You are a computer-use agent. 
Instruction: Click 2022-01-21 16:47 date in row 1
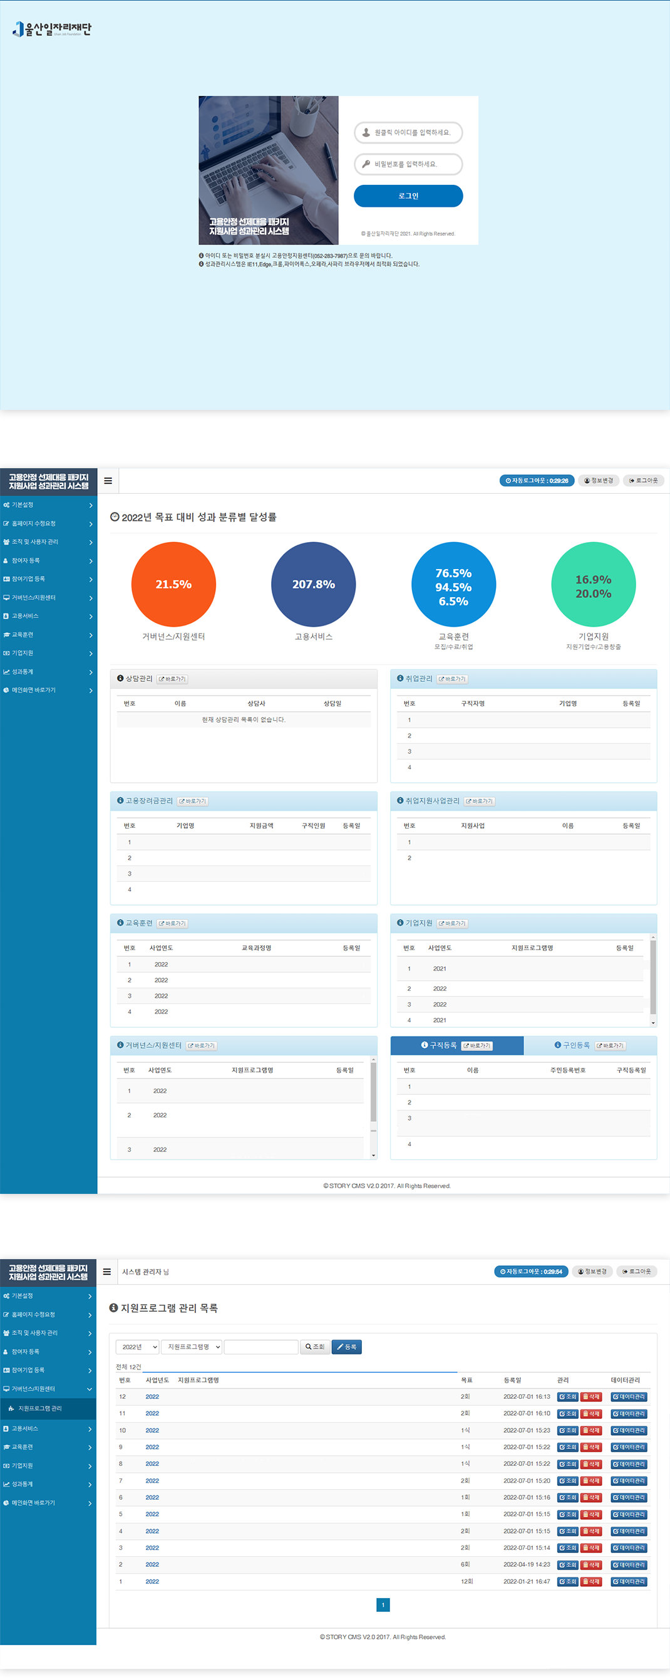pos(526,1581)
